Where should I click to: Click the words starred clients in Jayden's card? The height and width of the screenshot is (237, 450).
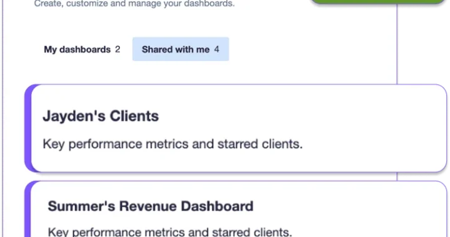pos(260,143)
